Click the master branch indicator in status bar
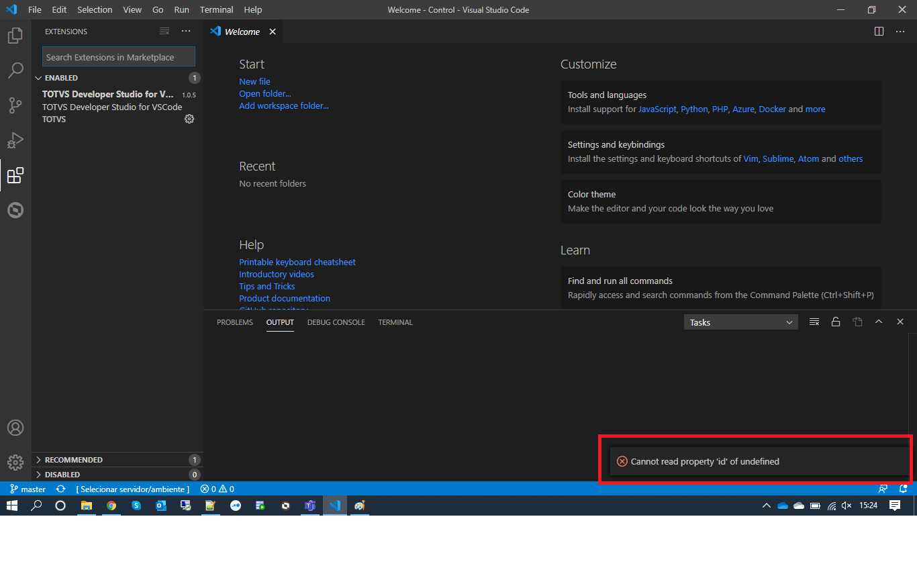 (27, 489)
